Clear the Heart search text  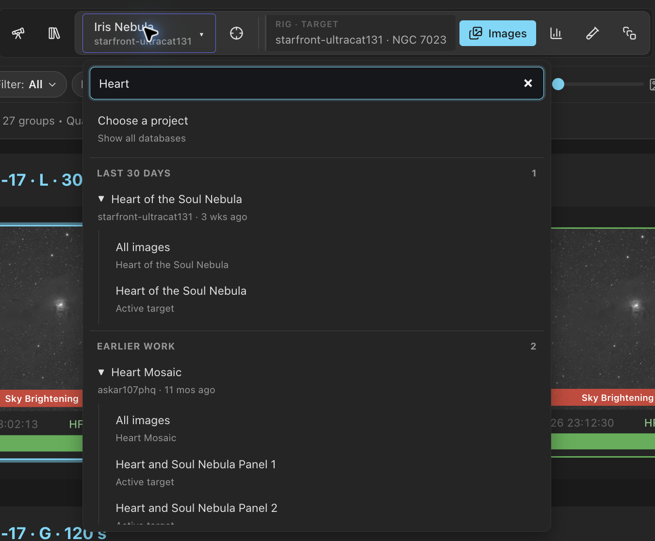click(528, 83)
